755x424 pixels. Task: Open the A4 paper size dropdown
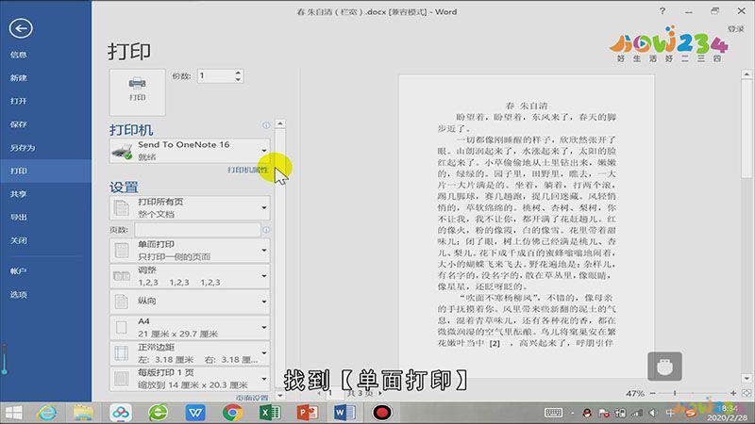(190, 327)
